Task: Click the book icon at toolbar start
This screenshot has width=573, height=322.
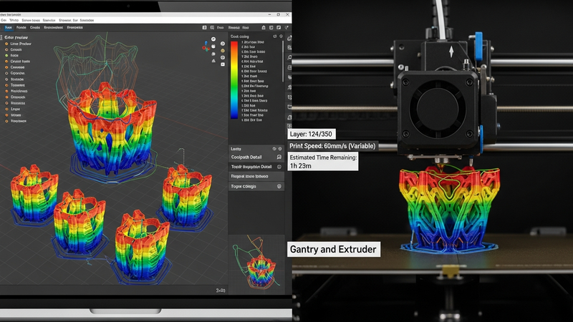Action: click(204, 27)
